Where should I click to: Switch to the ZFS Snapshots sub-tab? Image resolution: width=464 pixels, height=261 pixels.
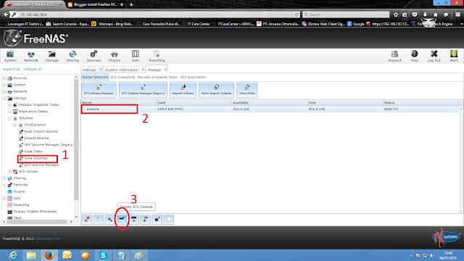pos(123,77)
